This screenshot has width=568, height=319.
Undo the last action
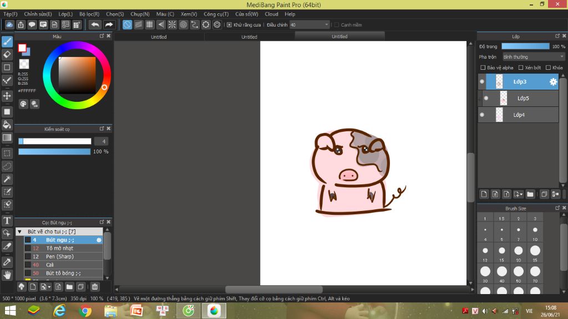click(x=95, y=24)
